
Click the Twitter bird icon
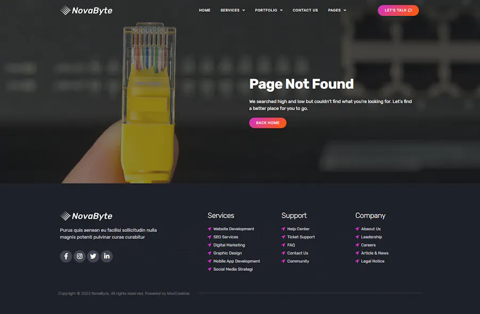coord(93,256)
